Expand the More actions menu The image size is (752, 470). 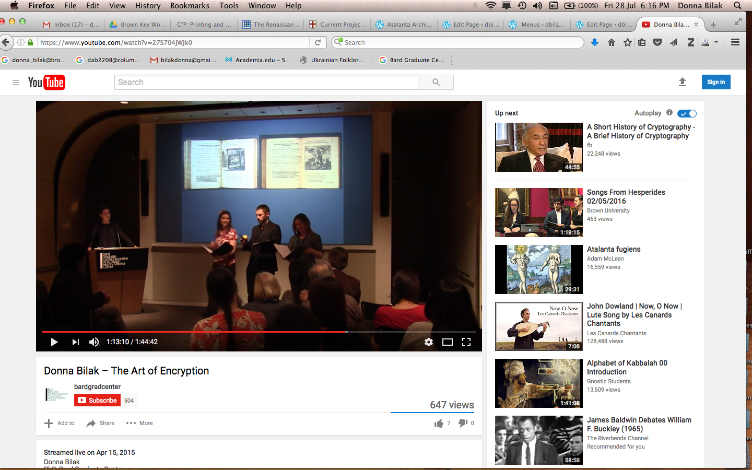(x=139, y=423)
